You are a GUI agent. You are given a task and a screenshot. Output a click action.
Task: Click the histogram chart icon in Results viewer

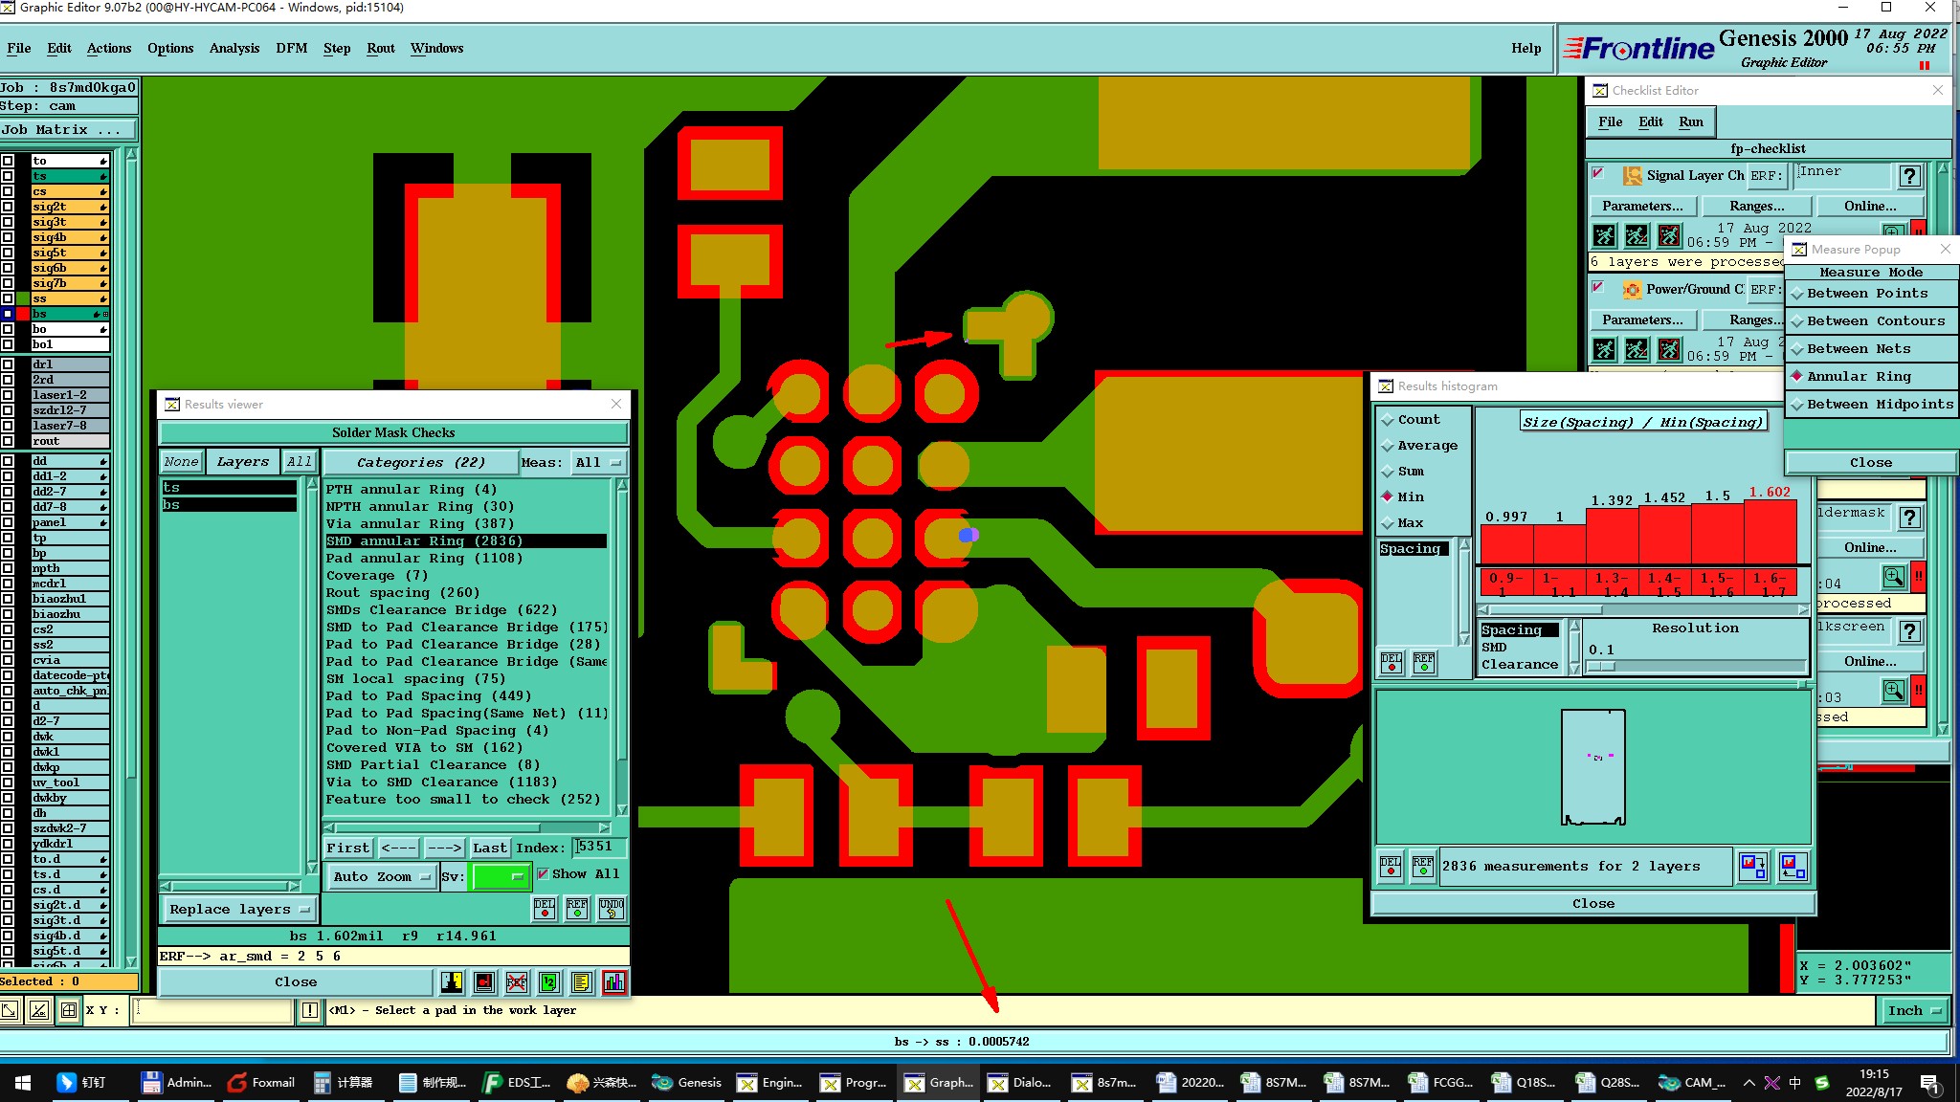click(x=614, y=981)
